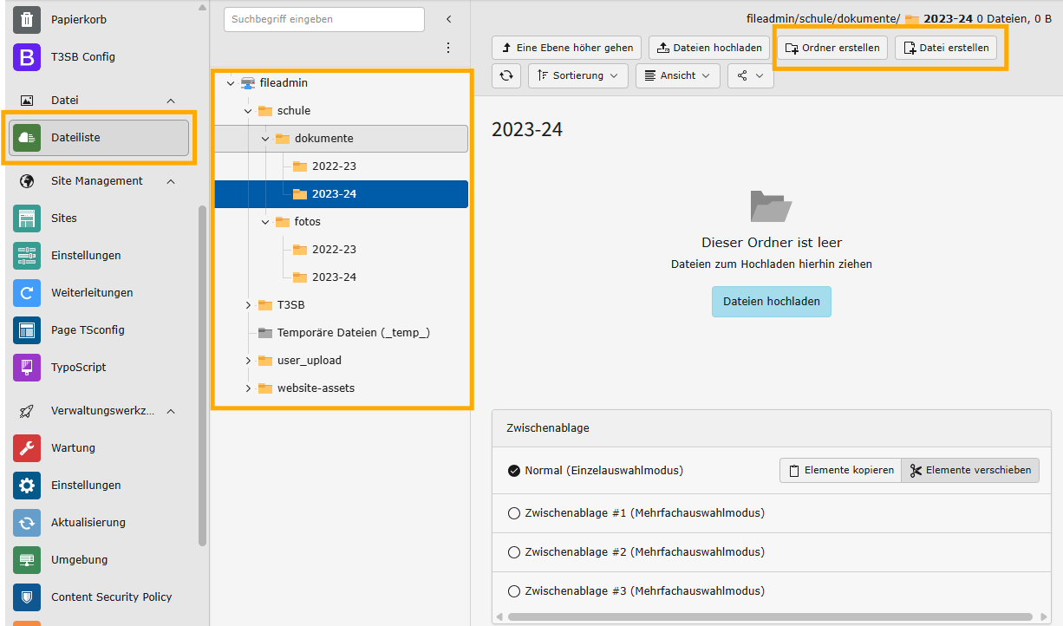
Task: Click the module menu vertical scrollbar
Action: tap(202, 373)
